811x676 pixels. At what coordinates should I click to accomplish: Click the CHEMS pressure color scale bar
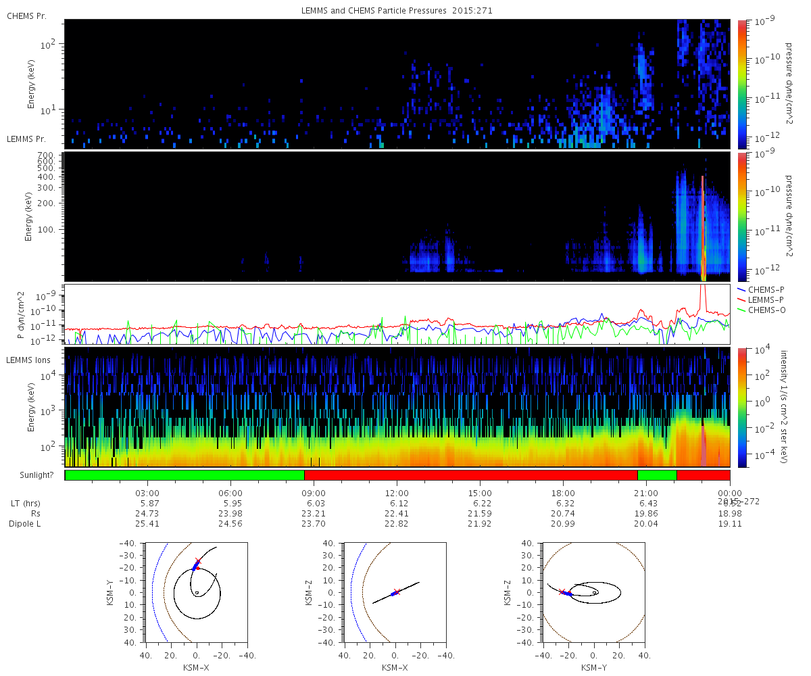coord(742,83)
